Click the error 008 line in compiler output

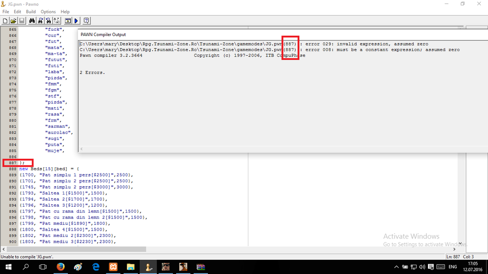coord(269,50)
